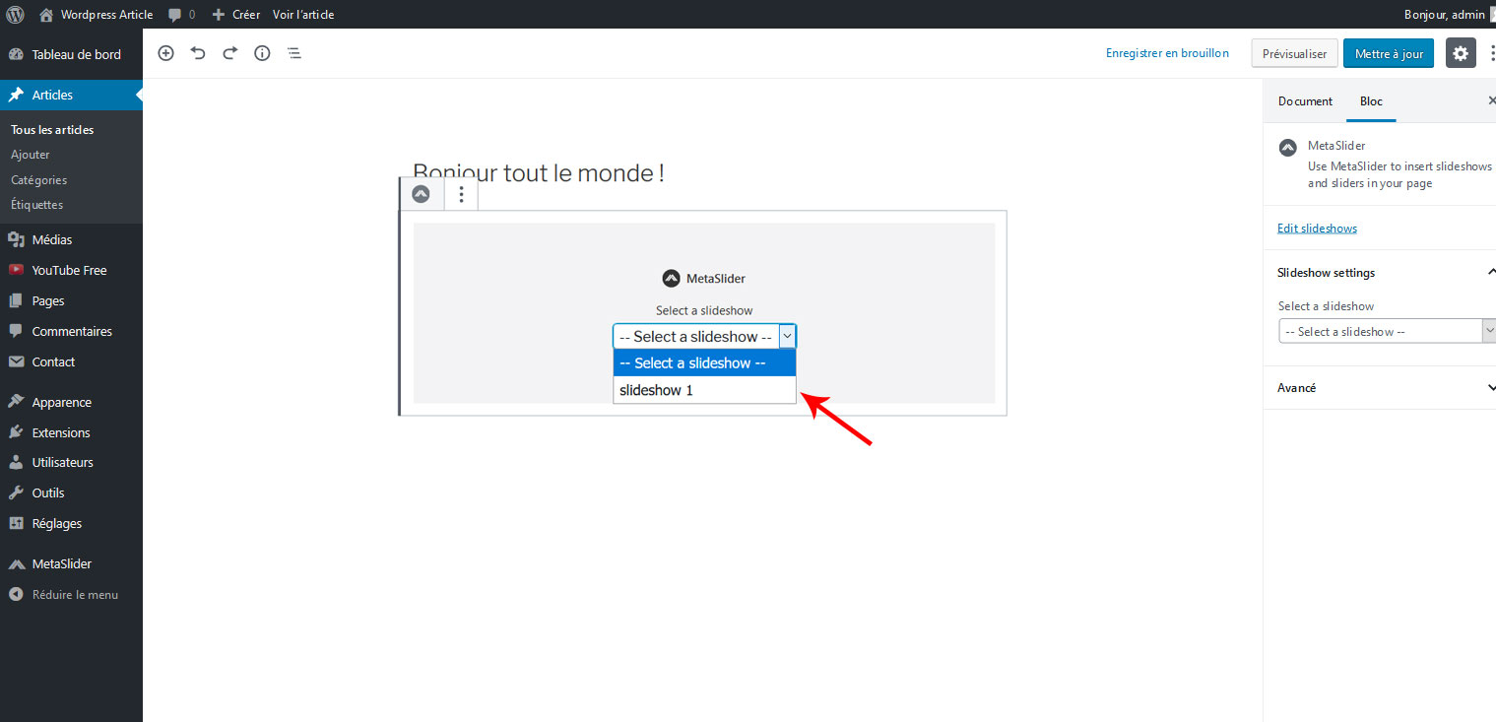Screen dimensions: 1496x722
Task: Click Ajouter under Articles
Action: coord(31,155)
